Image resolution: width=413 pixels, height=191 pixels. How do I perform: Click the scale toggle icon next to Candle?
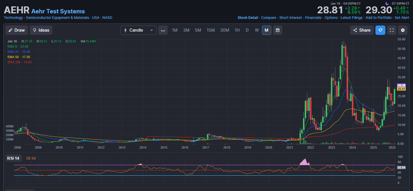coord(163,30)
